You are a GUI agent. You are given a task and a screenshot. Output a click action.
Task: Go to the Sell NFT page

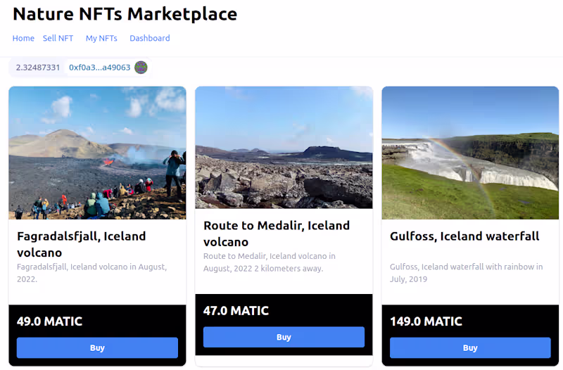58,38
